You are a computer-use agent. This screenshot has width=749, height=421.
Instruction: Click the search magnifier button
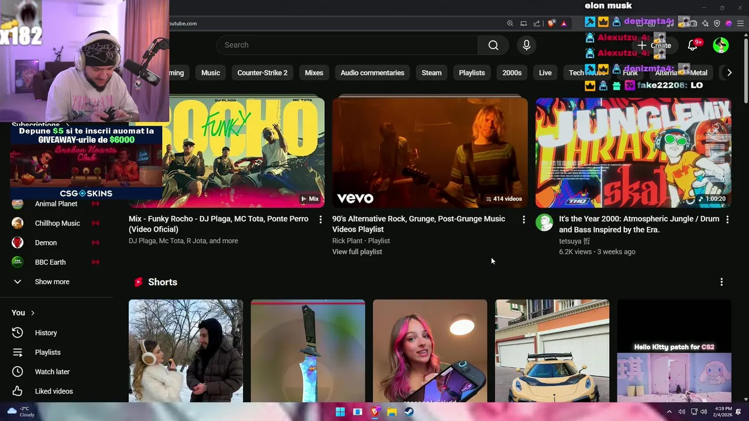click(x=493, y=45)
